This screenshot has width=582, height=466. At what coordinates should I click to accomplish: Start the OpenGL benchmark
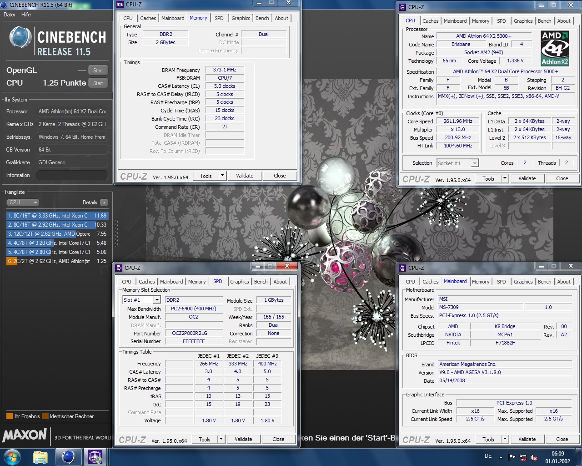tap(98, 70)
